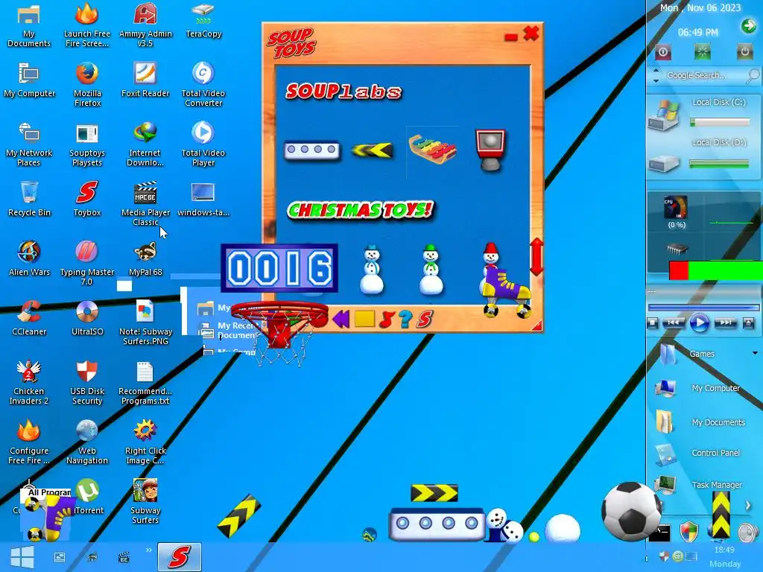Click the conveyor belt toy near the taskbar
This screenshot has width=763, height=572.
click(x=437, y=524)
